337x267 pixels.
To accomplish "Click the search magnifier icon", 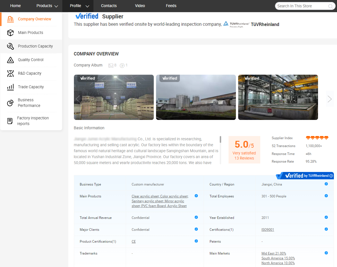I will click(330, 6).
